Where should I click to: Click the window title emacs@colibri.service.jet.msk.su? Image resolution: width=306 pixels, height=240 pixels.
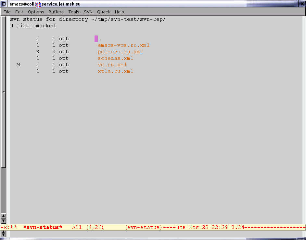[x=45, y=4]
